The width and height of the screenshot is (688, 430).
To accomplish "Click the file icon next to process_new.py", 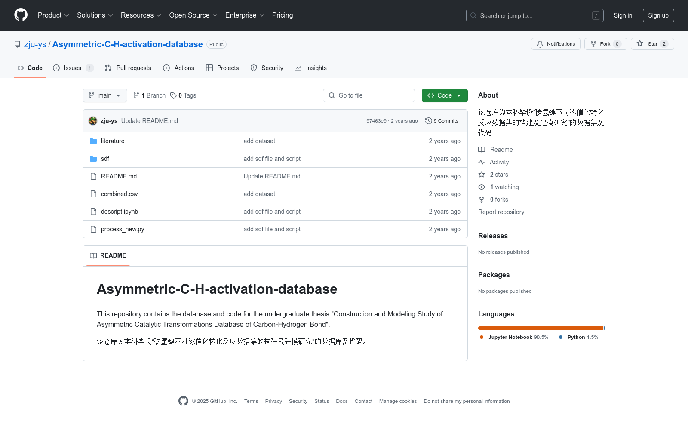I will (x=93, y=229).
